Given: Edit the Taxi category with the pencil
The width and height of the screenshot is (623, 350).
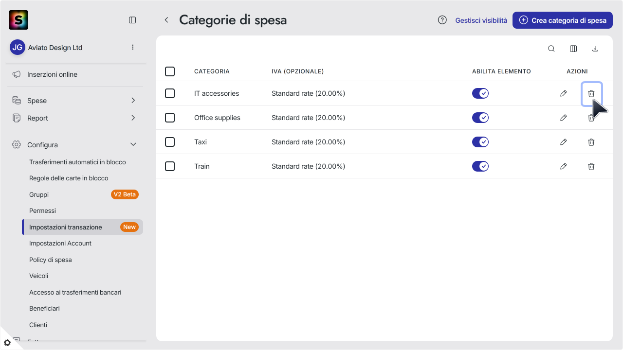Looking at the screenshot, I should click(x=564, y=142).
